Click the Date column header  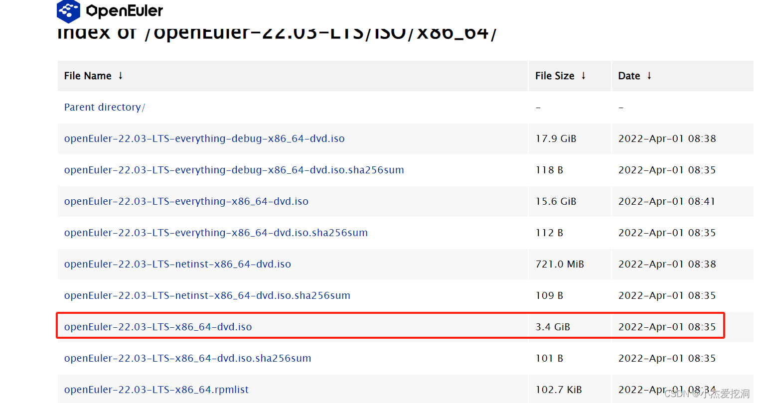683,76
